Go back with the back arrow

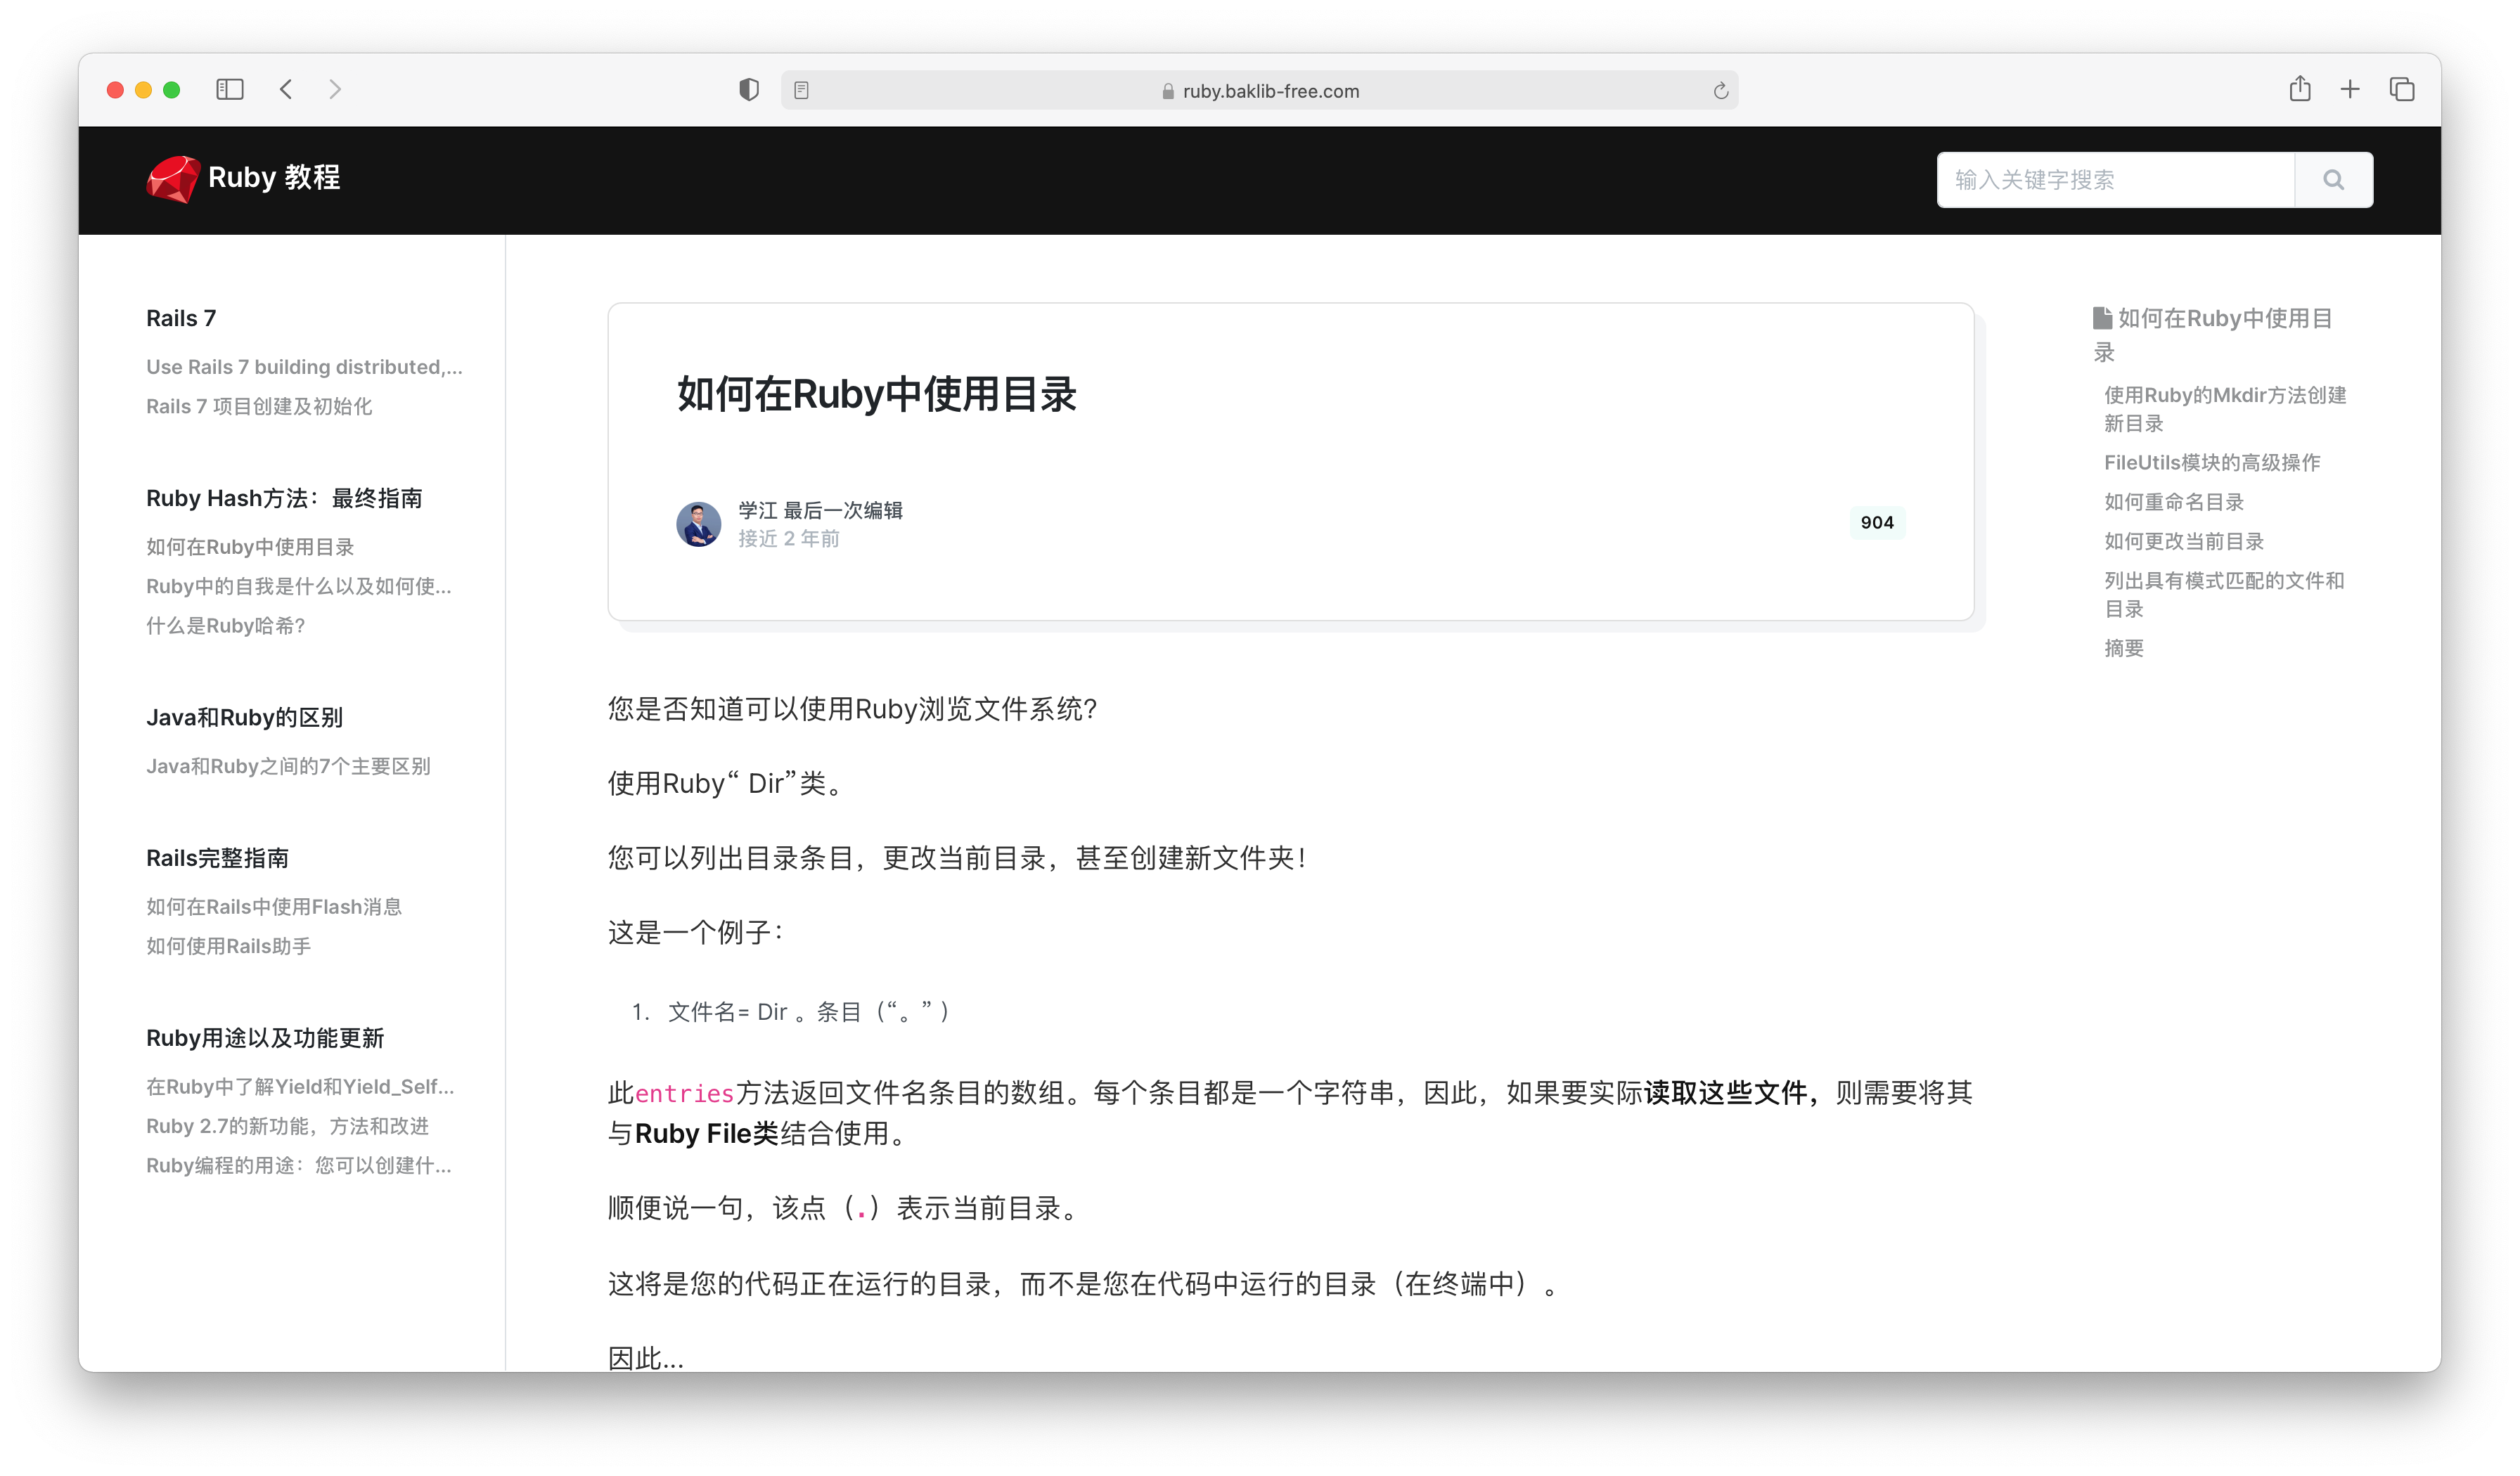(x=286, y=90)
